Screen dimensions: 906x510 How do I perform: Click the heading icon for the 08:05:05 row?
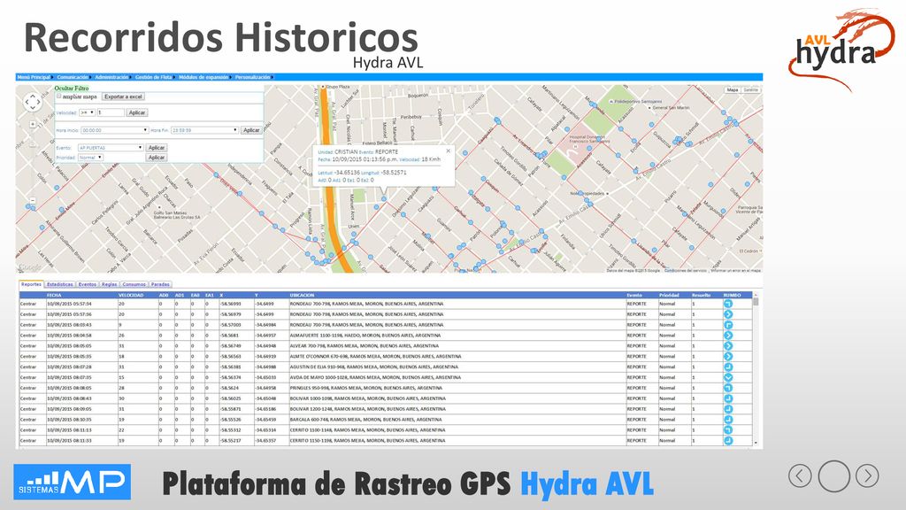pyautogui.click(x=728, y=346)
